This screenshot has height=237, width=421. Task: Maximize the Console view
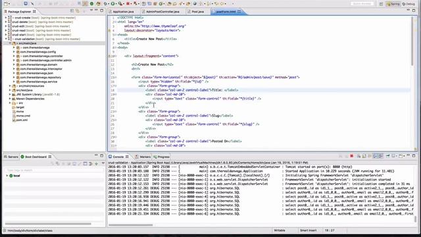coord(414,155)
